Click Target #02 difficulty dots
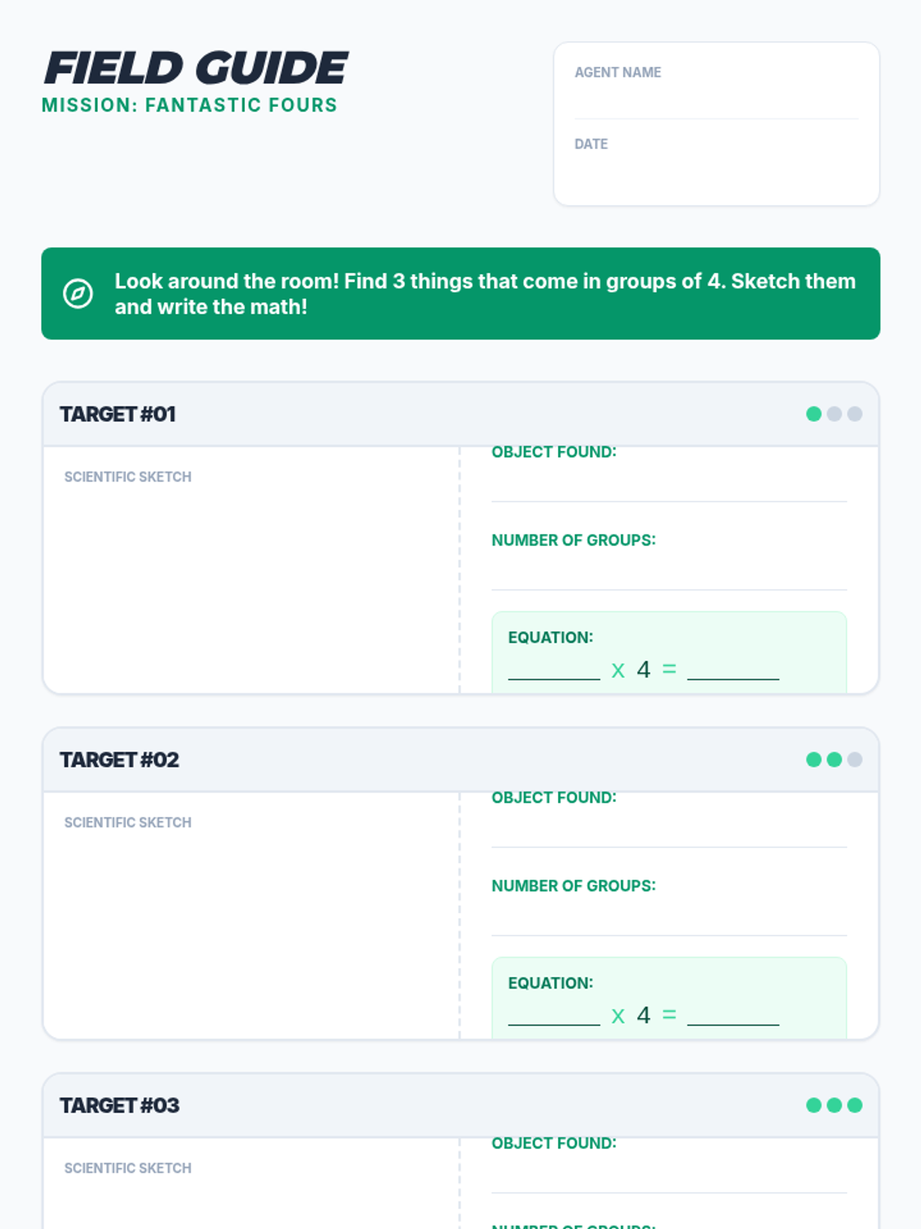The height and width of the screenshot is (1229, 921). (x=834, y=760)
